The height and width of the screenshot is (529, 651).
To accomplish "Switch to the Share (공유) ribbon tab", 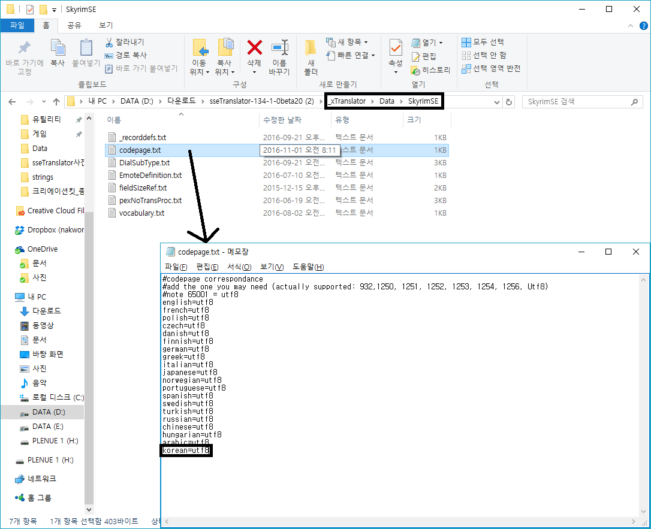I will pyautogui.click(x=74, y=25).
